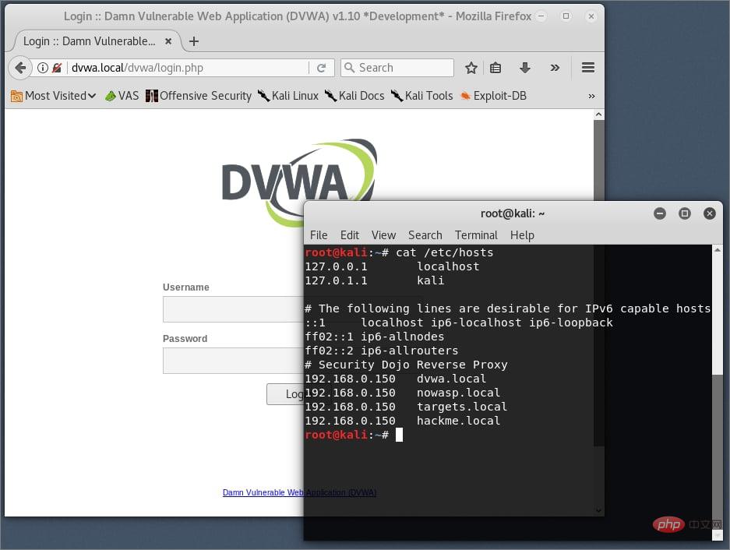Image resolution: width=730 pixels, height=550 pixels.
Task: Open the terminal Help menu
Action: (x=522, y=235)
